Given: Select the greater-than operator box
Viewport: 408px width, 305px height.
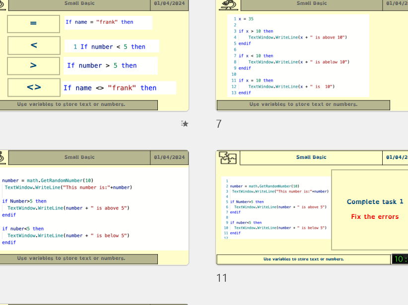Looking at the screenshot, I should (33, 65).
